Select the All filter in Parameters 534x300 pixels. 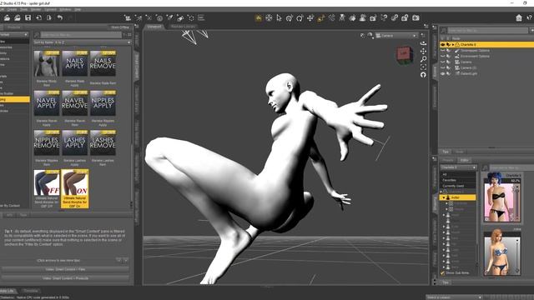coord(458,174)
